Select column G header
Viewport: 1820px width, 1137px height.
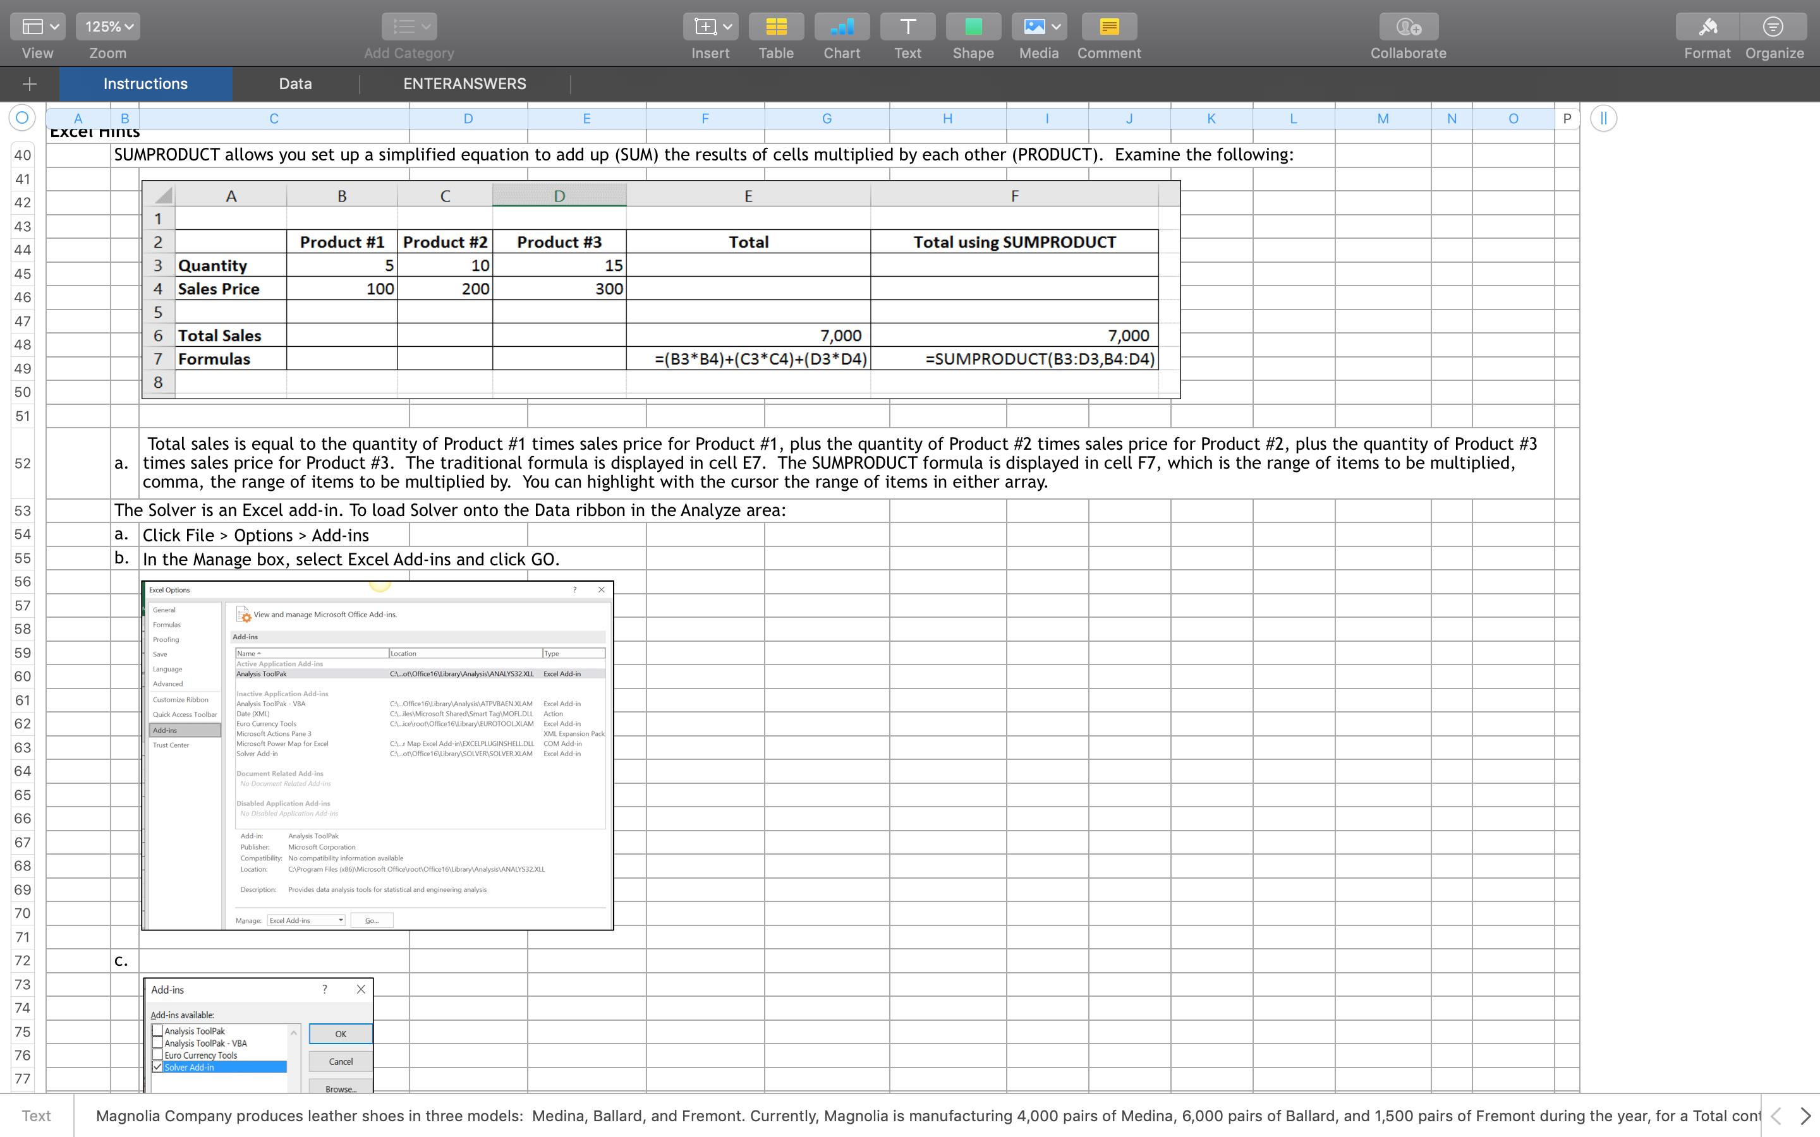coord(827,118)
